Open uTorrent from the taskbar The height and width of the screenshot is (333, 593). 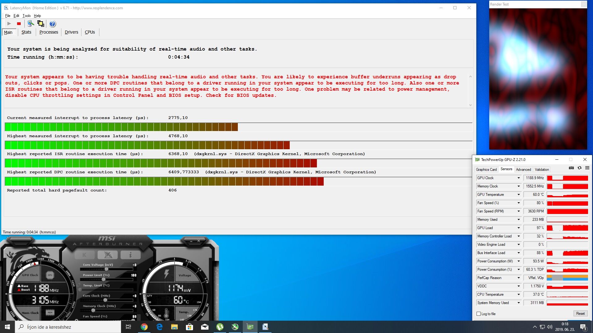click(x=220, y=327)
